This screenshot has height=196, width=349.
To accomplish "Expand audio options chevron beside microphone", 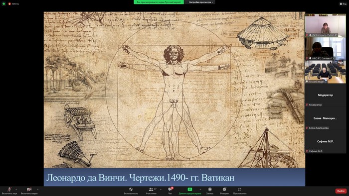I will [x=16, y=190].
